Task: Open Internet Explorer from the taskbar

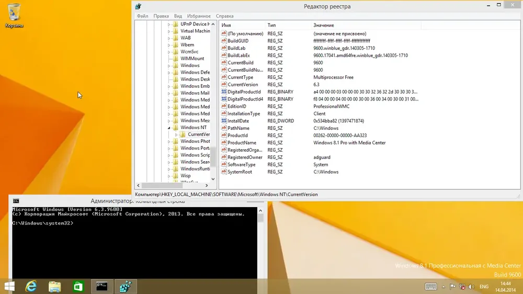Action: coord(31,286)
